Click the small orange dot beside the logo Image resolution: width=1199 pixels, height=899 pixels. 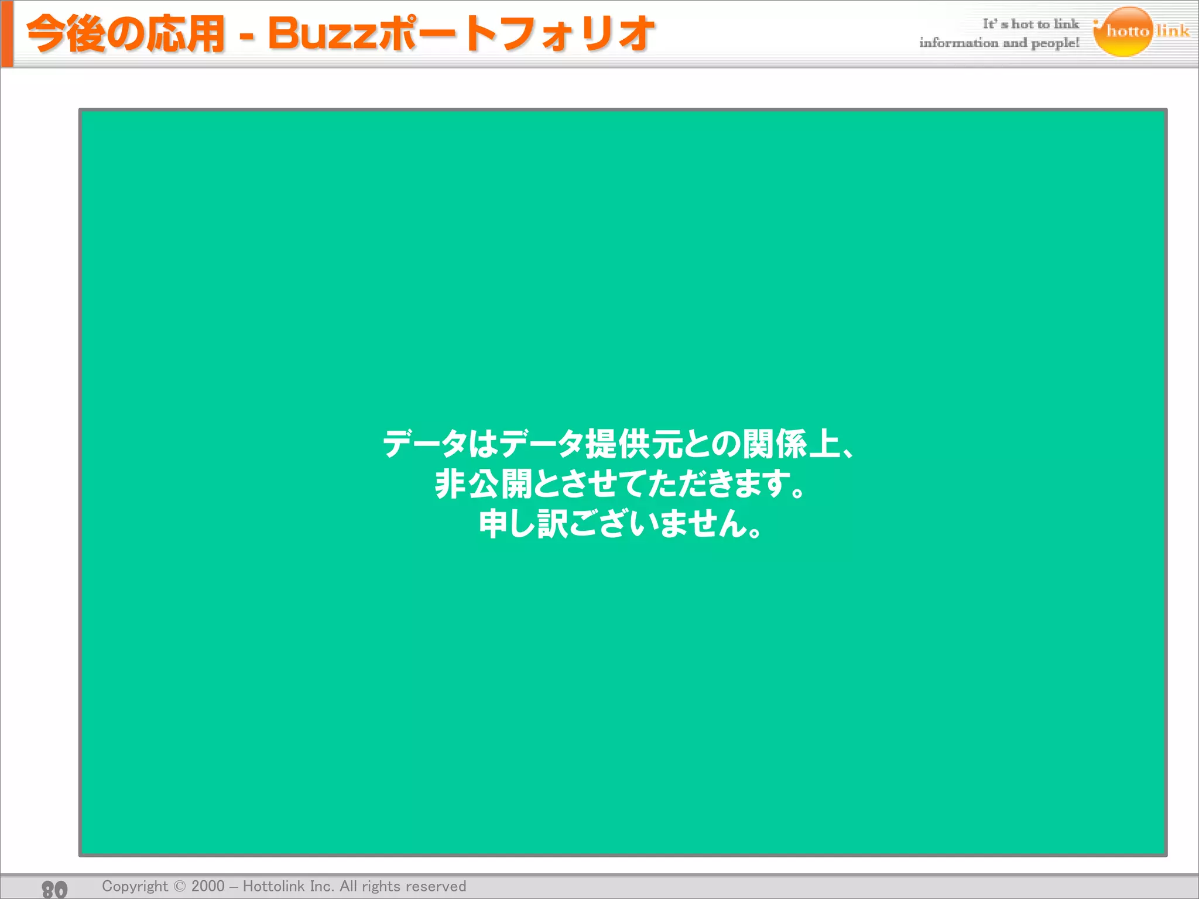[1096, 23]
